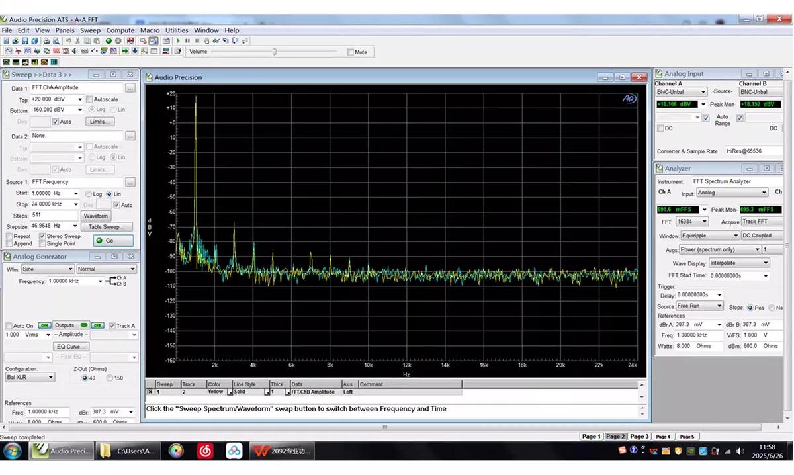Click the Waveform swap button
Screen dimensions: 794x475
[x=96, y=216]
